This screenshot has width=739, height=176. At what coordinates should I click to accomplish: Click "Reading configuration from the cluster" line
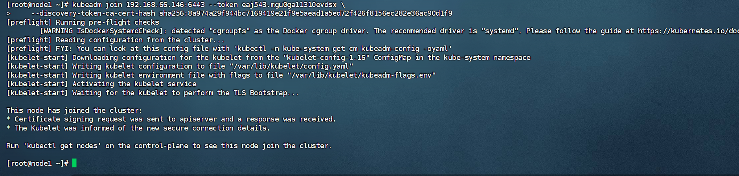[140, 40]
